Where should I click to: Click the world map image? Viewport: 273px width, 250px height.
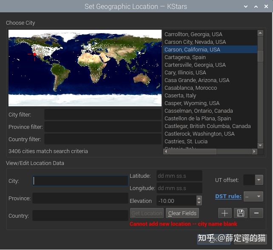click(85, 68)
